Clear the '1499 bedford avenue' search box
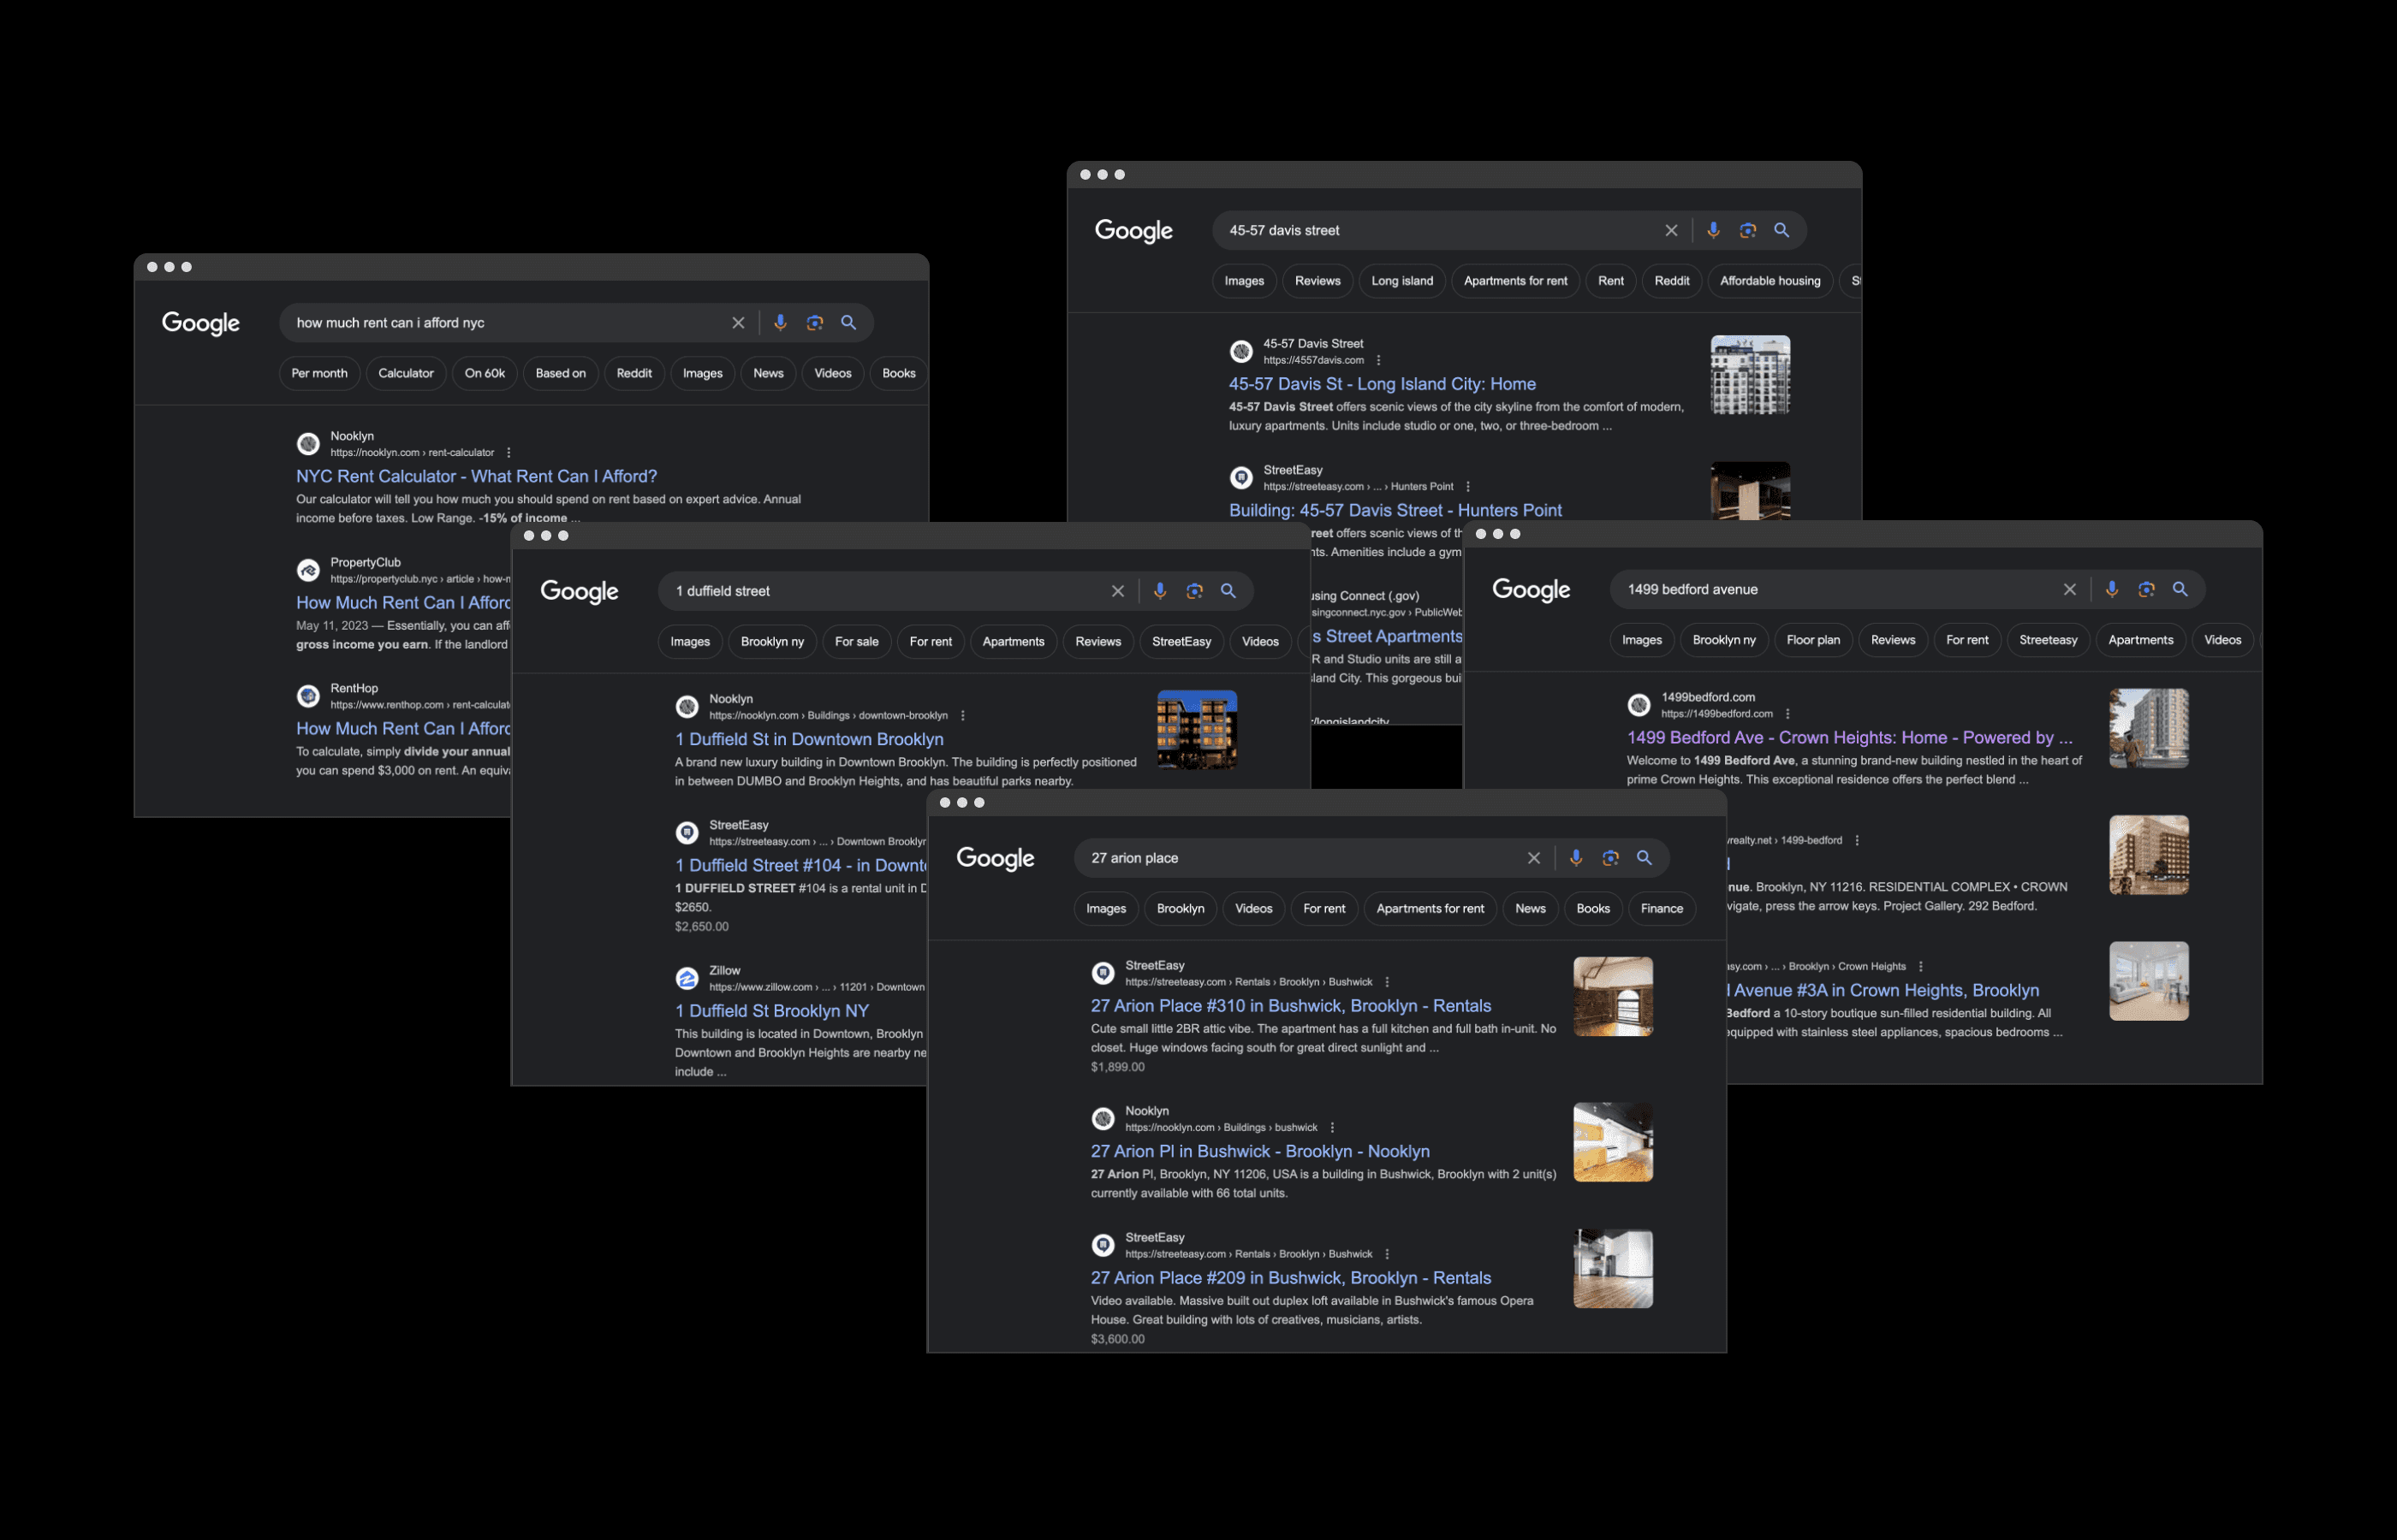 pos(2070,589)
